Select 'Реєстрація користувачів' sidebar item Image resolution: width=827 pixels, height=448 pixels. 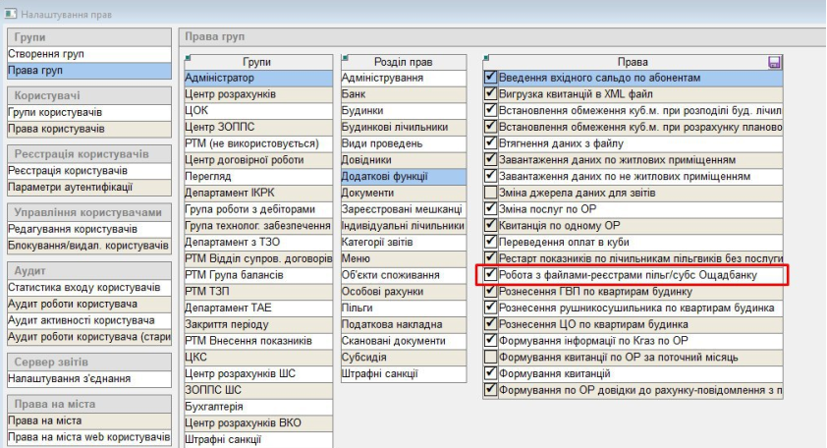coord(61,171)
